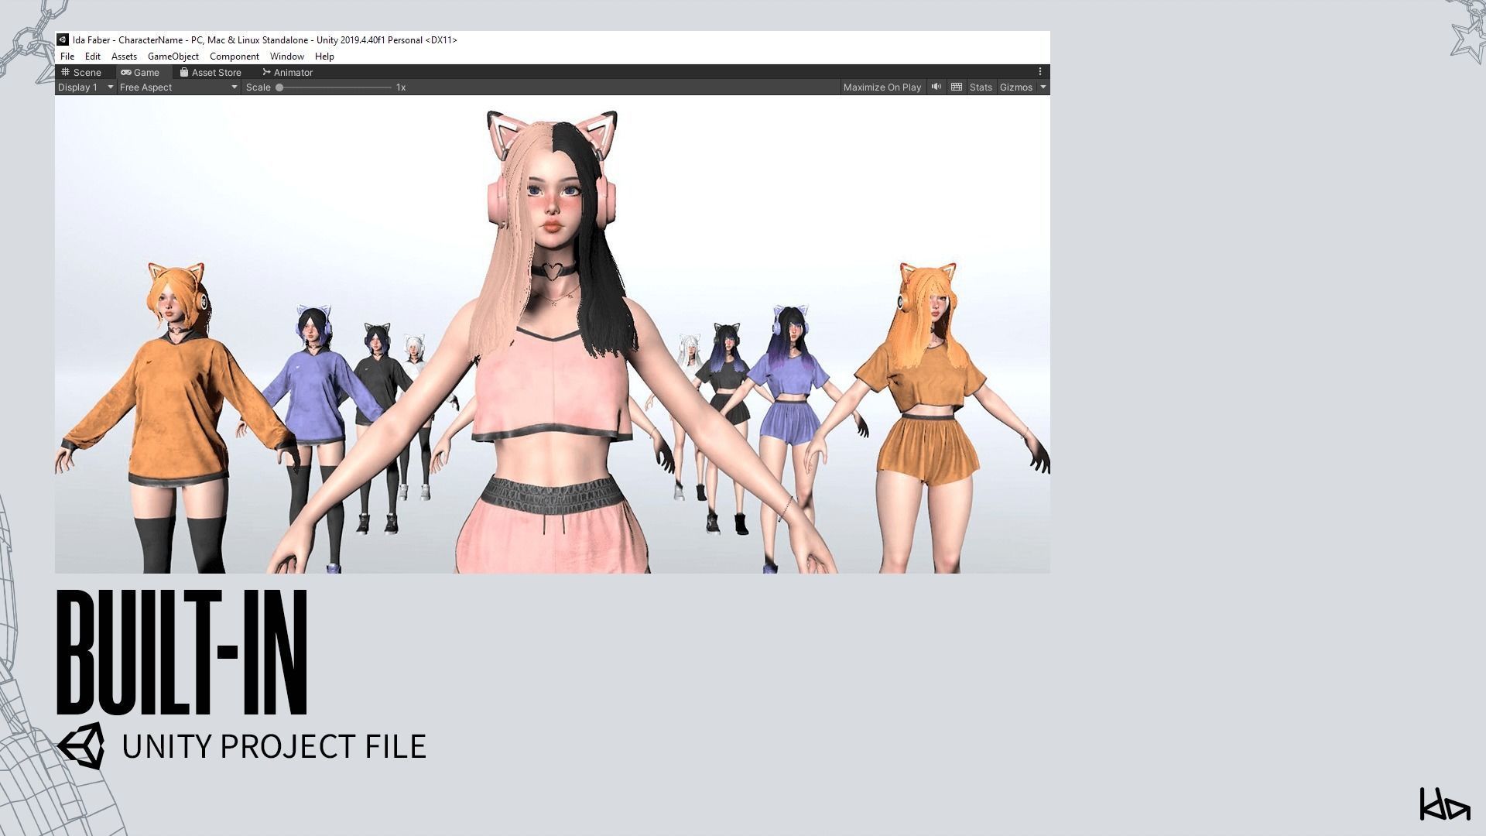Open the Game view options menu (three dots)

click(1040, 71)
